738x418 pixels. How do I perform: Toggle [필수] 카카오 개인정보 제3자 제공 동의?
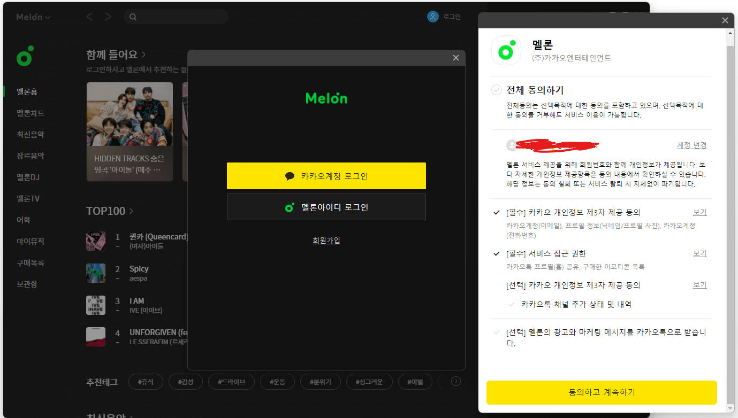(x=497, y=212)
